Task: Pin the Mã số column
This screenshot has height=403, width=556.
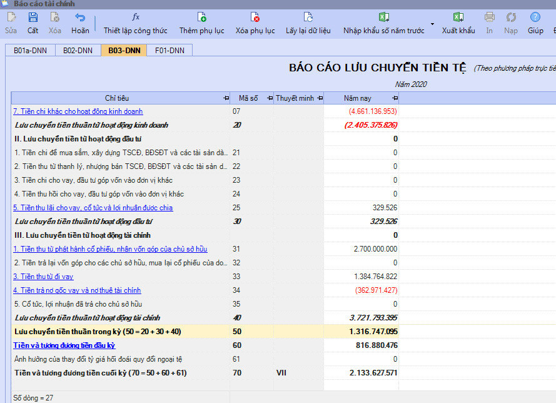Action: (270, 98)
